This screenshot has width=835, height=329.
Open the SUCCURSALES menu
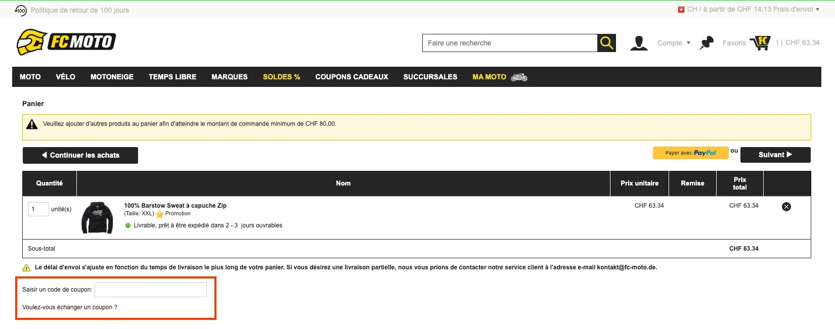[430, 77]
